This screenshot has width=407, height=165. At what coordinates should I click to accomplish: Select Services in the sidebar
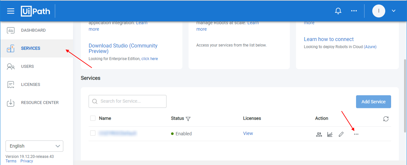(36, 48)
